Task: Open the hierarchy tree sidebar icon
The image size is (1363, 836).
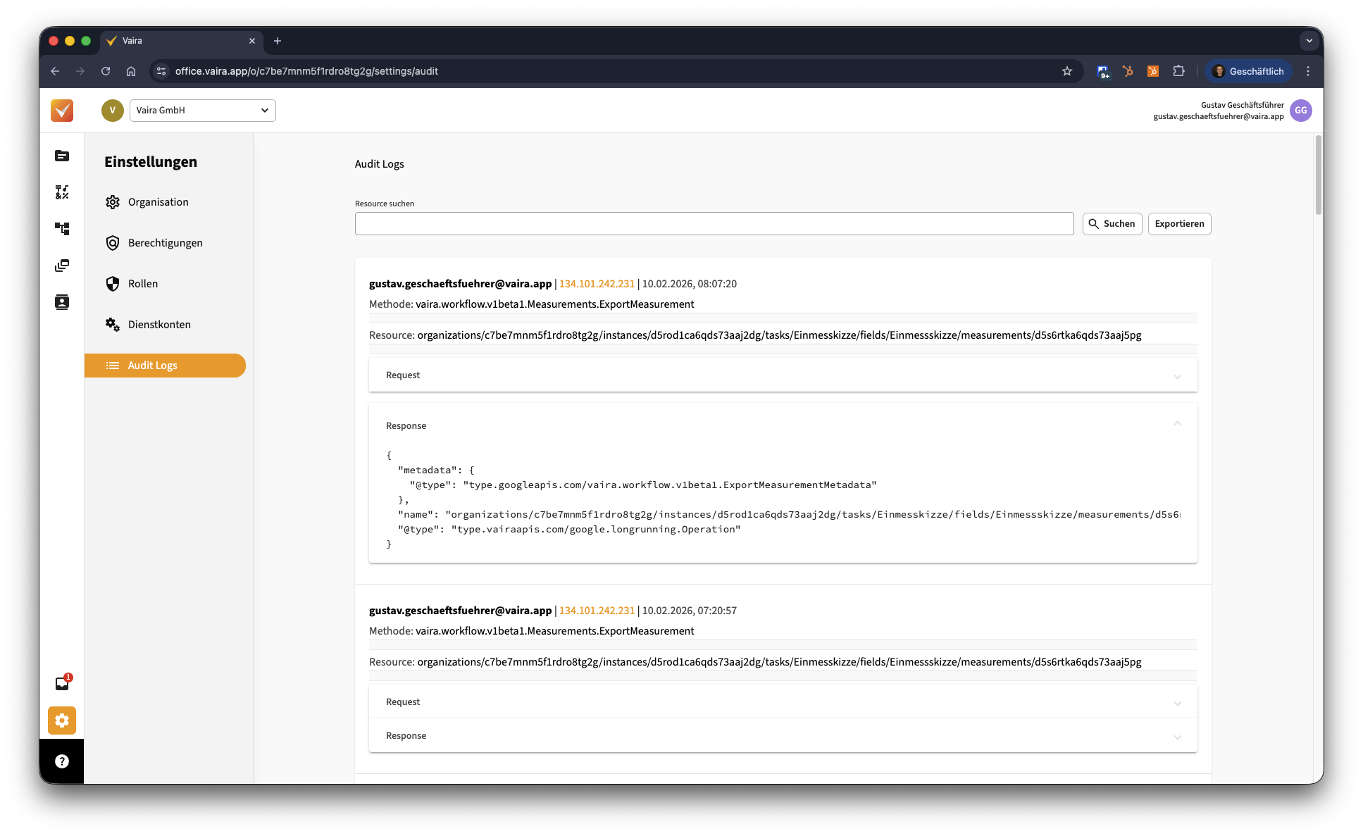Action: point(62,229)
